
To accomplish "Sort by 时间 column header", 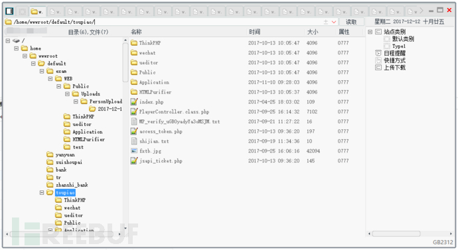I will click(x=254, y=32).
